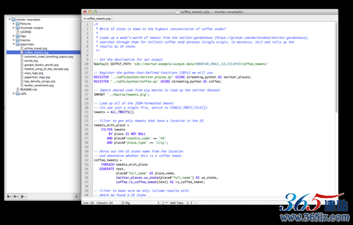The height and width of the screenshot is (225, 353).
Task: Open the gear action menu in the drawer
Action: click(23, 196)
